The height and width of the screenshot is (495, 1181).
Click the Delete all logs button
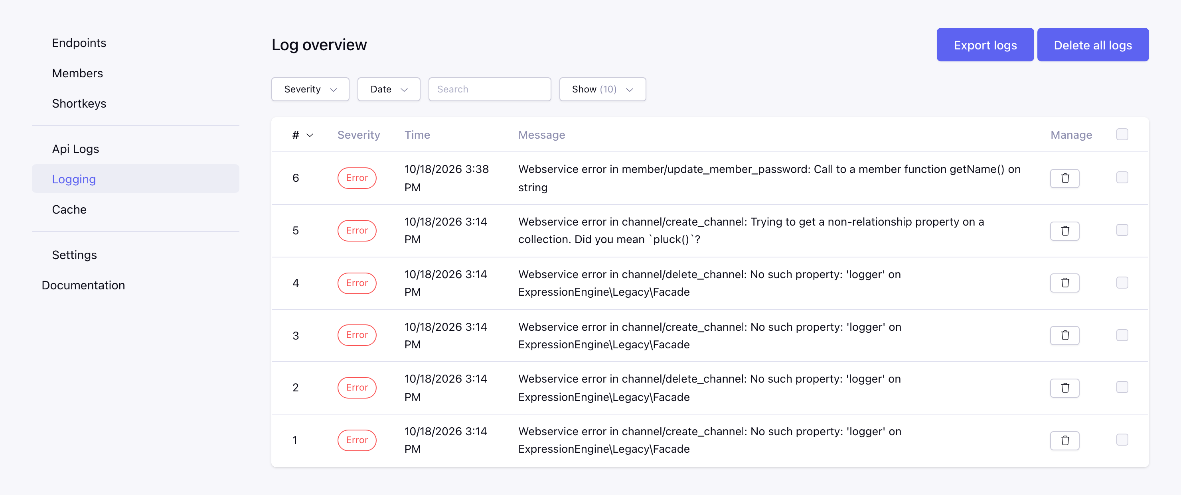(1093, 45)
